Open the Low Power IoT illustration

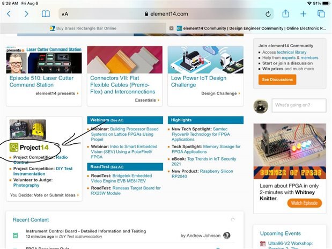[x=205, y=60]
